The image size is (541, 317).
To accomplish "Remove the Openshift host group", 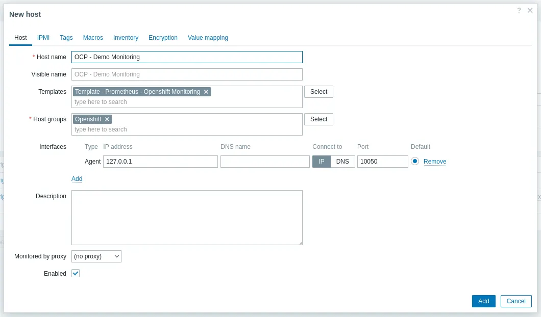I will click(x=107, y=119).
